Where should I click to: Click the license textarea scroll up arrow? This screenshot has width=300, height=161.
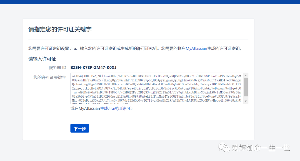246,76
